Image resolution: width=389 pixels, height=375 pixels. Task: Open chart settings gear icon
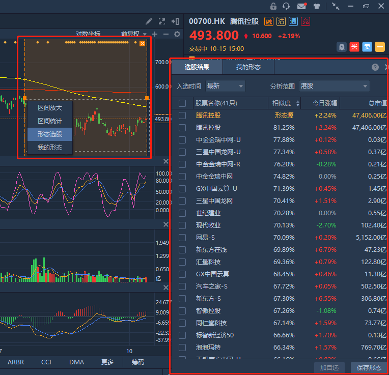coord(177,34)
